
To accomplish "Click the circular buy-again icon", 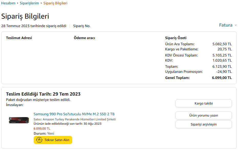I will [x=39, y=140].
